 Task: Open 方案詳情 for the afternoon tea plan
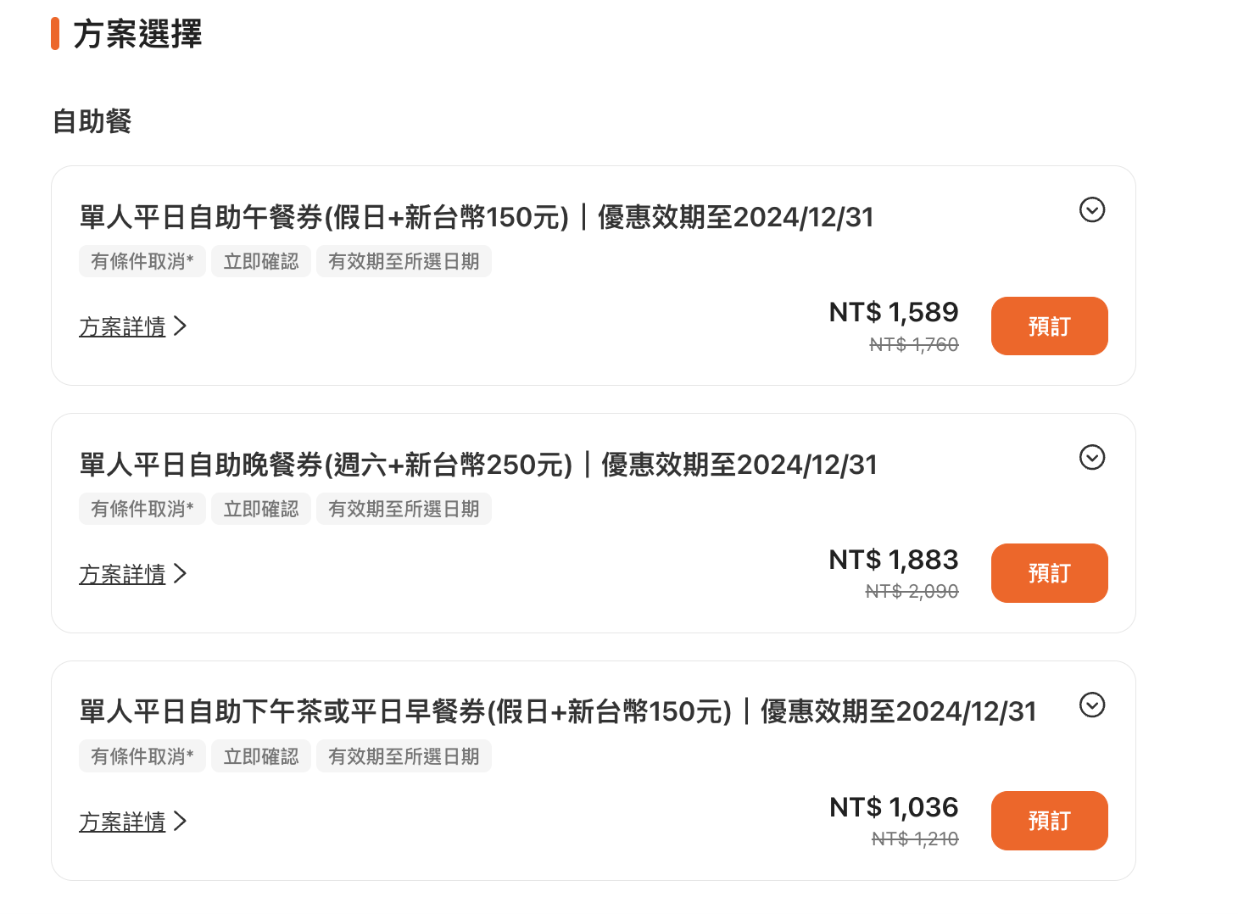[x=122, y=822]
